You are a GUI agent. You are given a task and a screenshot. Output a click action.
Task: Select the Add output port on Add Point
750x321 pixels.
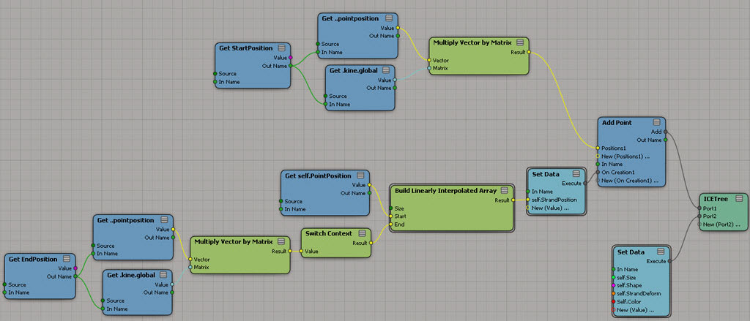[x=665, y=132]
